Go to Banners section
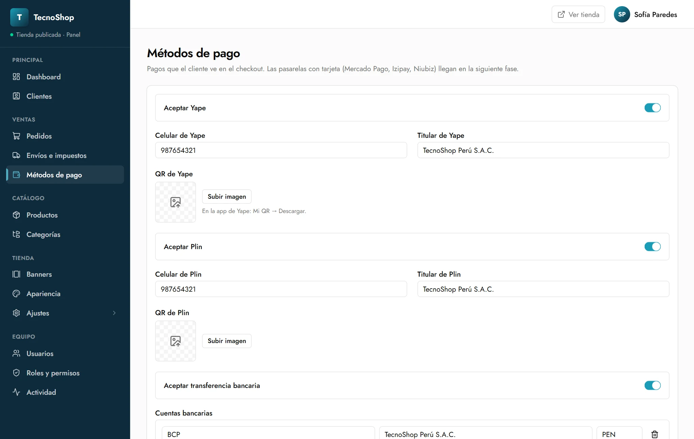This screenshot has width=694, height=439. tap(65, 274)
